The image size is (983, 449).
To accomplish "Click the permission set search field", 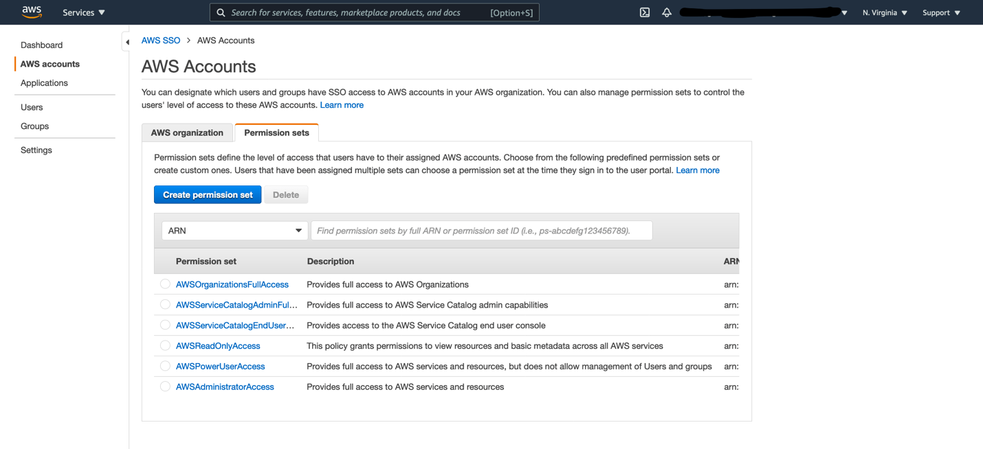I will coord(481,231).
